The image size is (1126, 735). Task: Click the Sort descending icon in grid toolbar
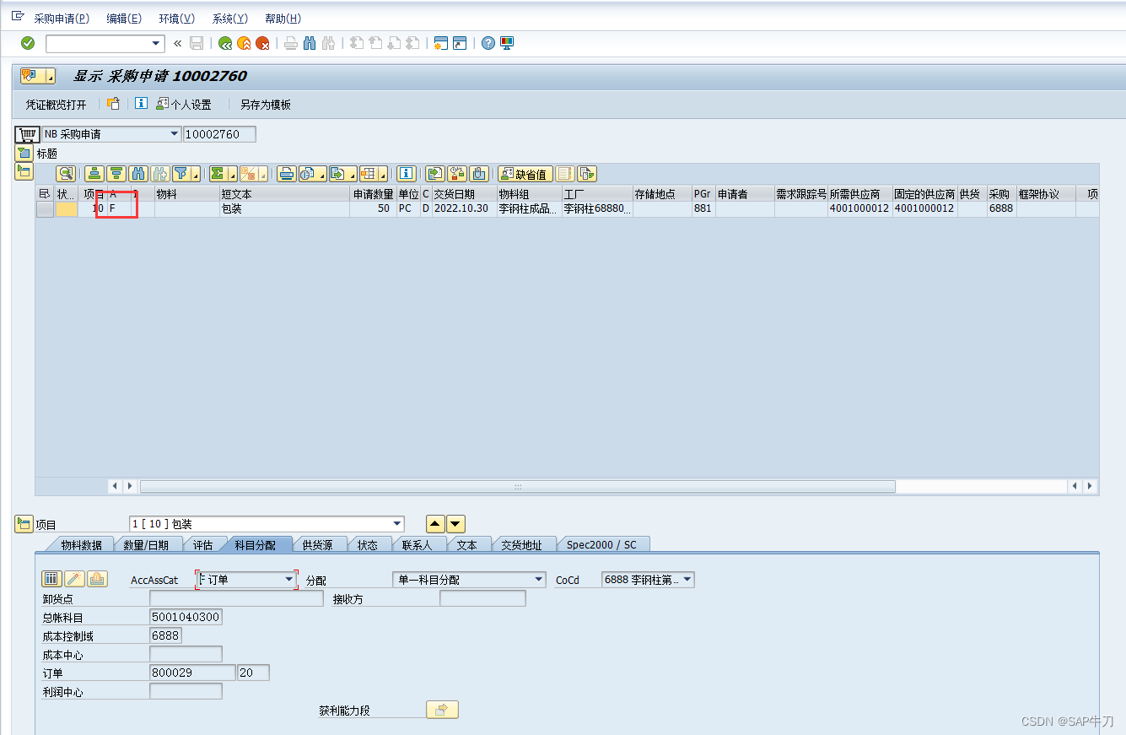(x=116, y=174)
